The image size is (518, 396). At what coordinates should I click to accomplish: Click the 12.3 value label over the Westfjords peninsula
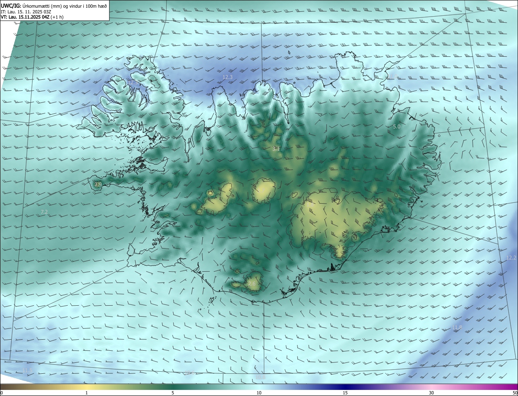click(x=133, y=82)
